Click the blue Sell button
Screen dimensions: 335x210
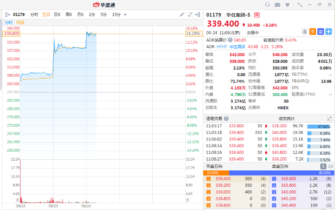(x=321, y=32)
